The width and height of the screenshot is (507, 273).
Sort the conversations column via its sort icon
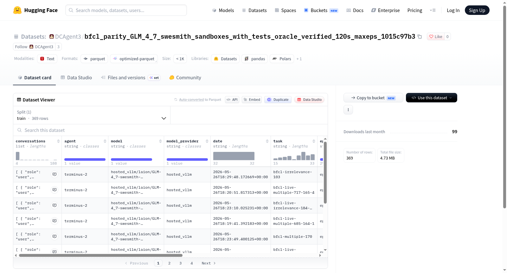coord(58,141)
